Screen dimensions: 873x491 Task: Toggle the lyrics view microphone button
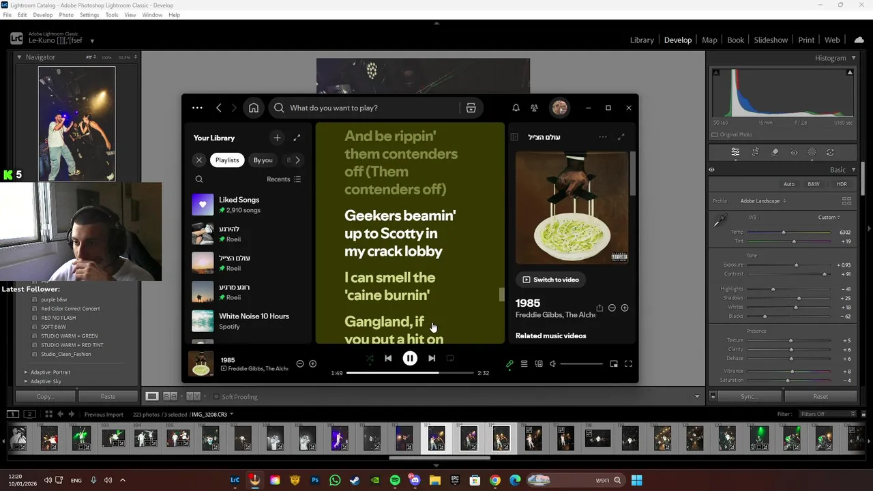509,364
